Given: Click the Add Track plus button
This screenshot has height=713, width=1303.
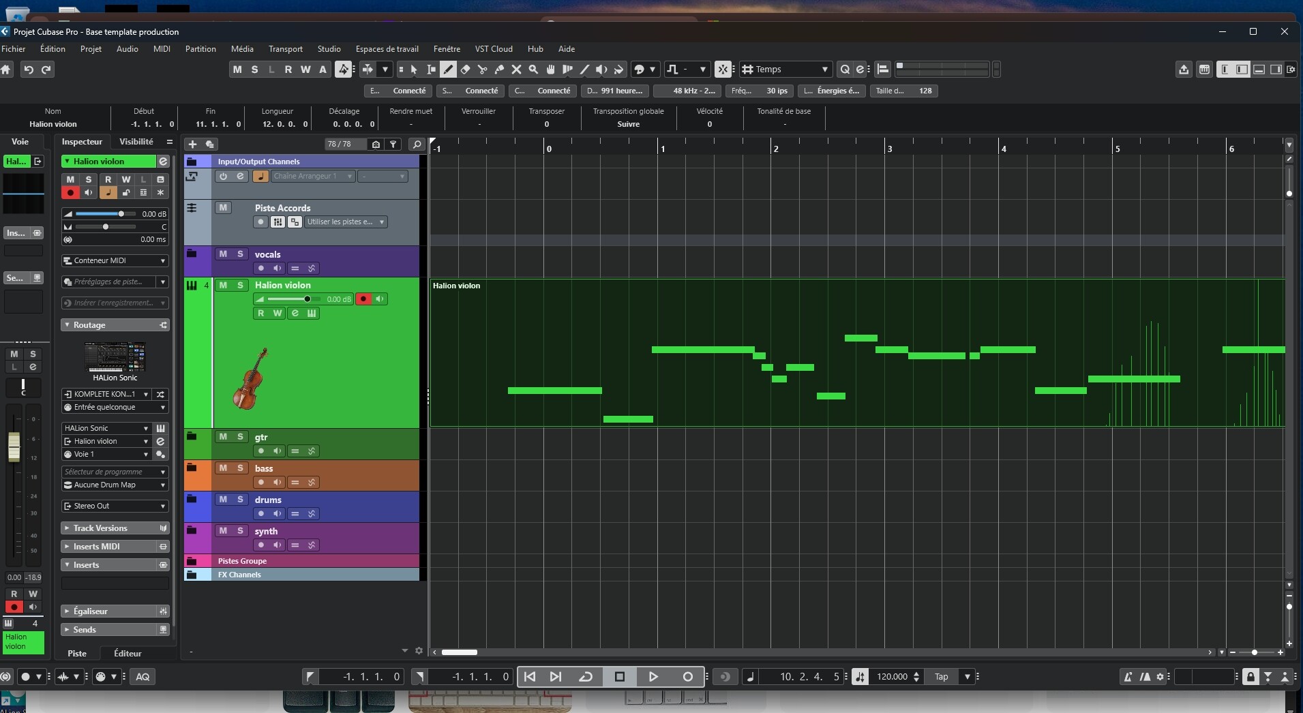Looking at the screenshot, I should point(192,145).
